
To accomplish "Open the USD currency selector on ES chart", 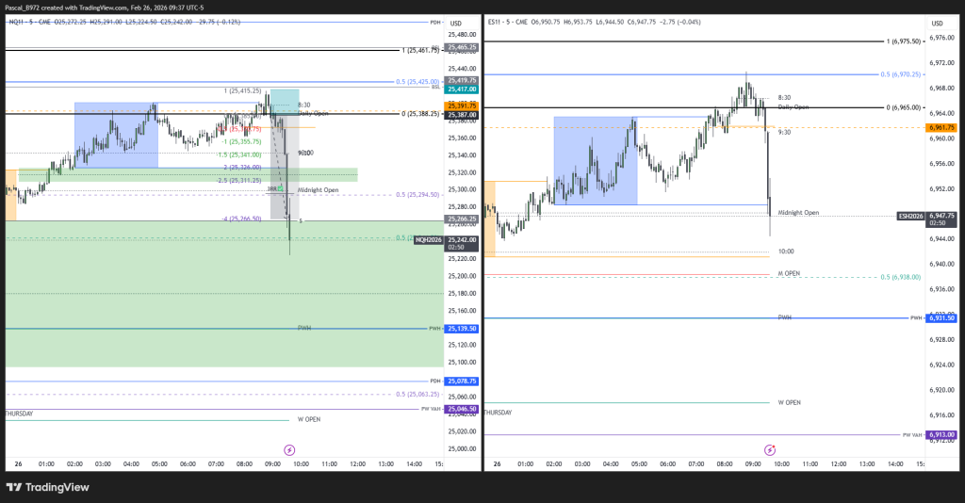I will (937, 23).
